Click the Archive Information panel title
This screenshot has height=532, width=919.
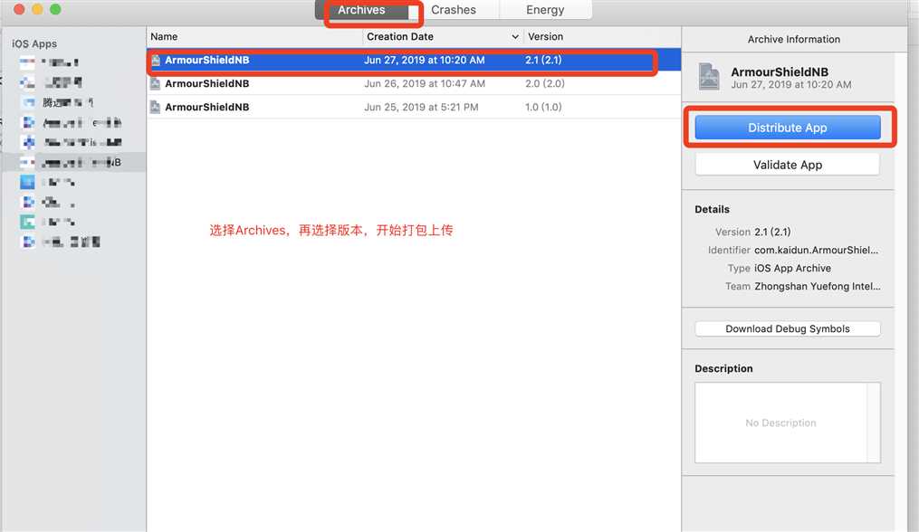click(x=793, y=39)
